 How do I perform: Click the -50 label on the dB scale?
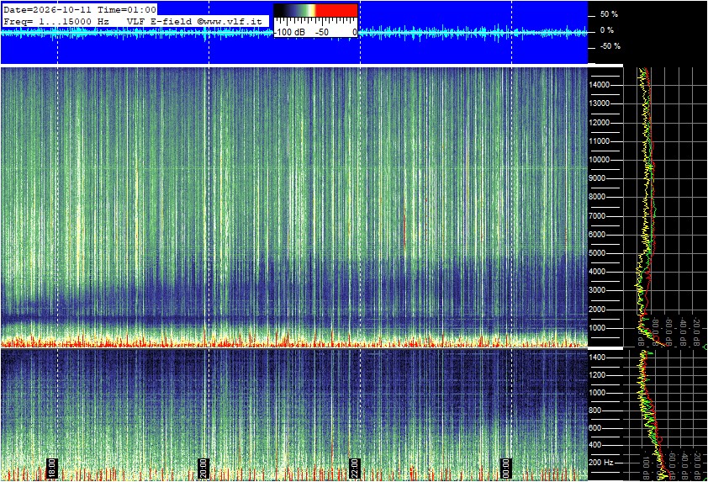[322, 32]
